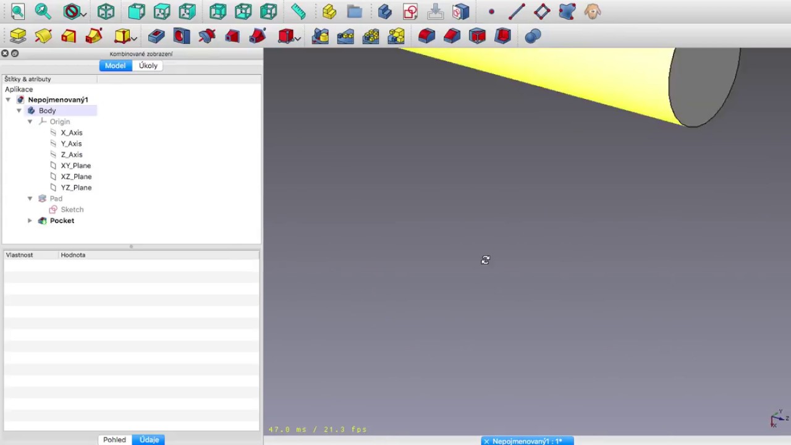
Task: Switch to the front view cube
Action: tap(136, 11)
